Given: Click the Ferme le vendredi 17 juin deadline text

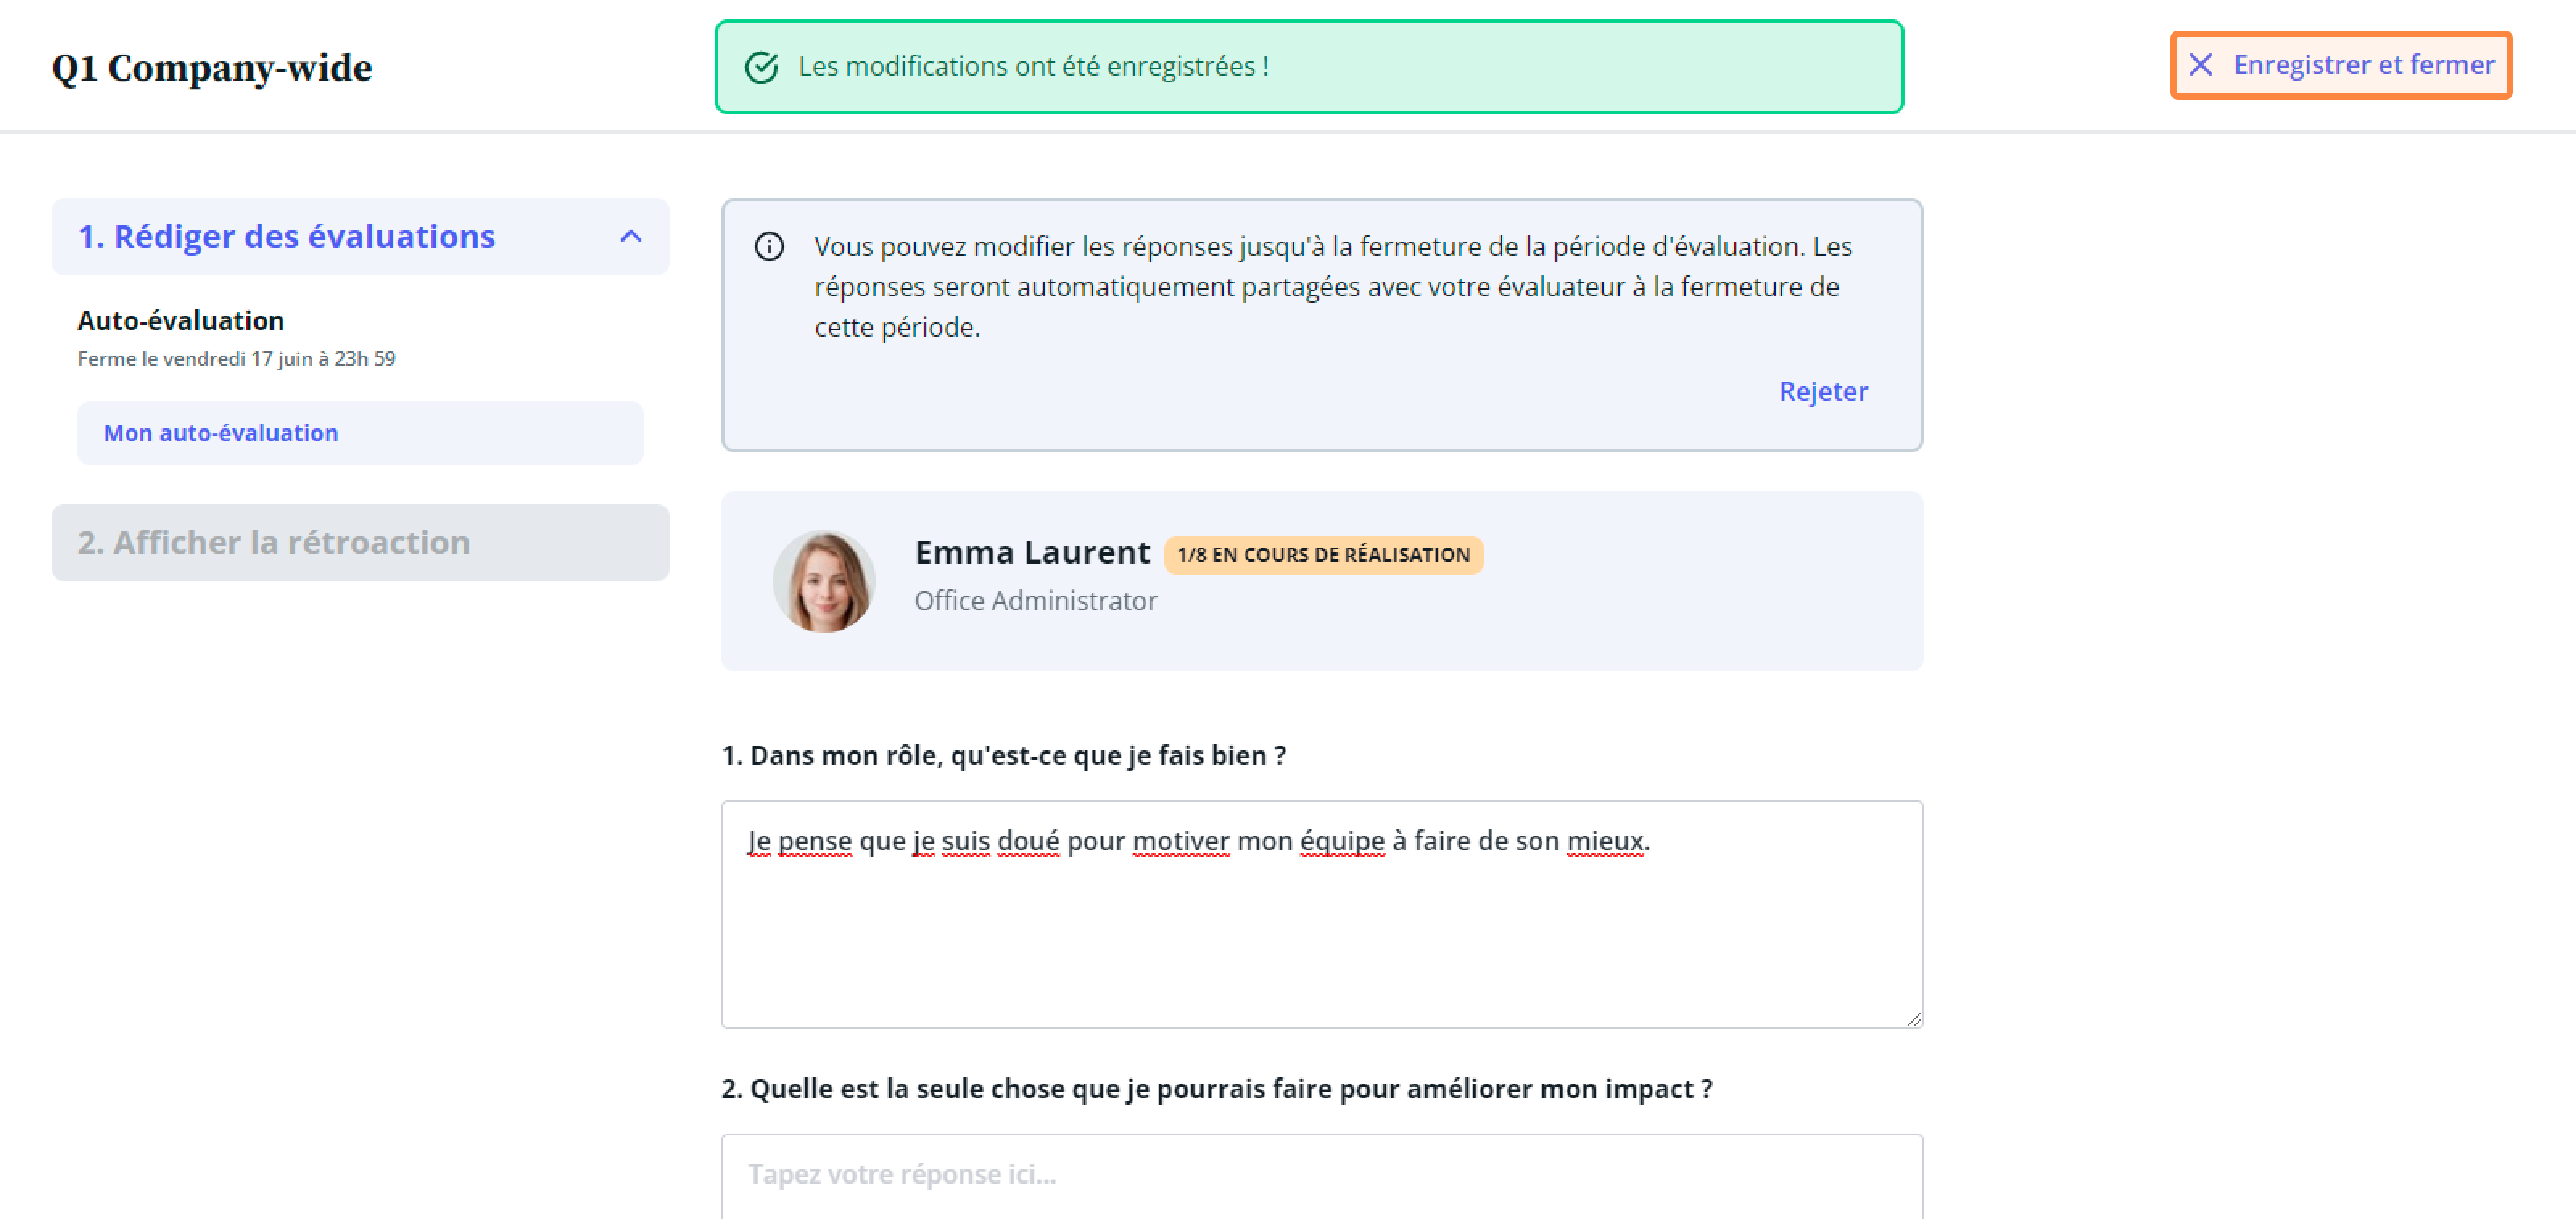Looking at the screenshot, I should (236, 359).
